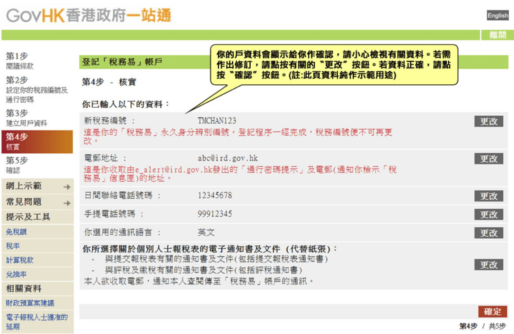The width and height of the screenshot is (514, 334).
Task: Select the mobile number 99912345
Action: 215,214
